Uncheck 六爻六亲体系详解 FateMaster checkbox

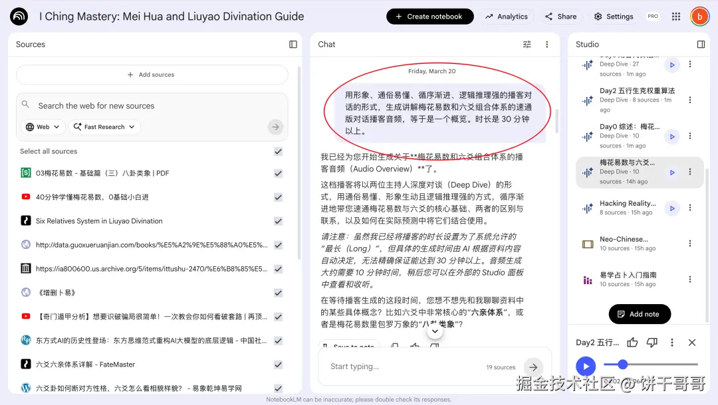(x=278, y=364)
